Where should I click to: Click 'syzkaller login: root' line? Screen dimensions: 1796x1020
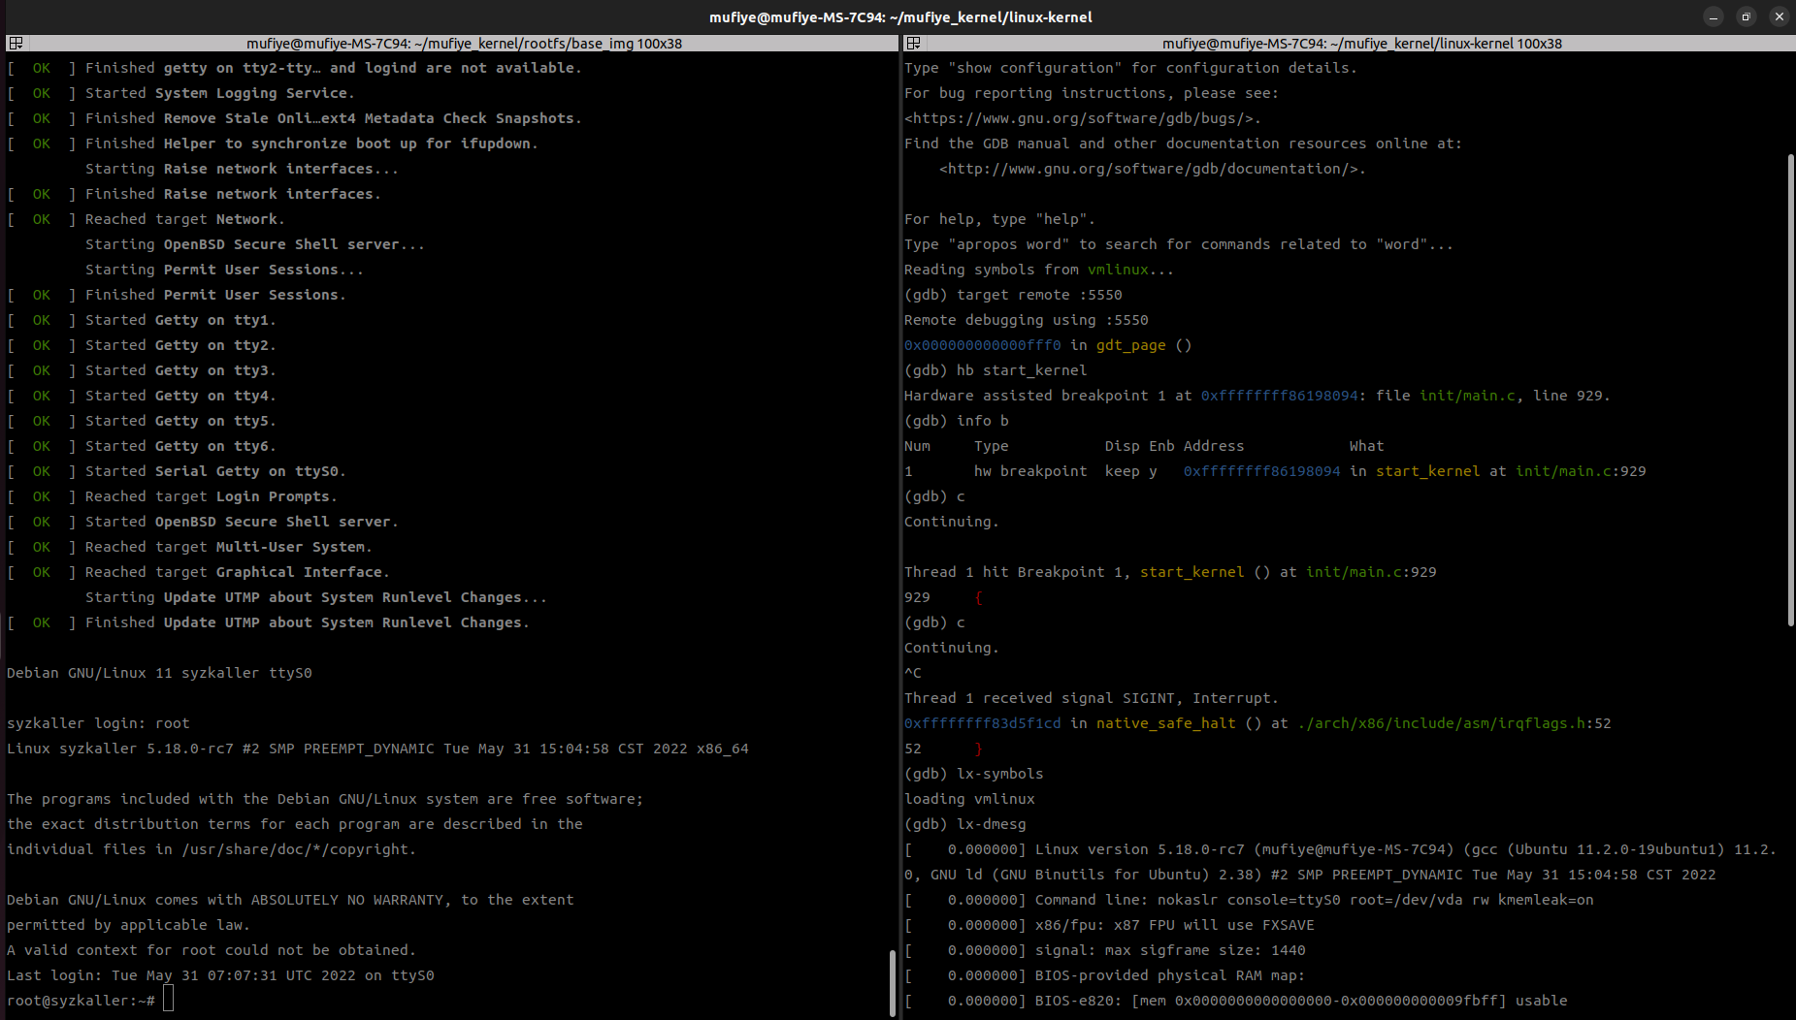[98, 723]
